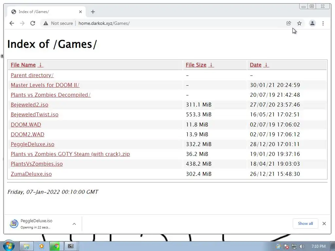Download PlantsVsZombies.iso

pyautogui.click(x=37, y=164)
